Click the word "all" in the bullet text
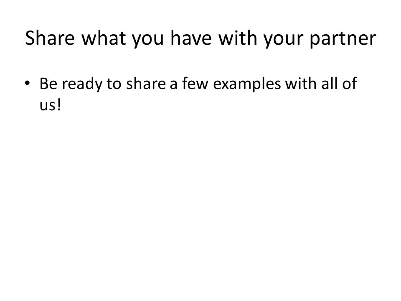The width and height of the screenshot is (401, 301). click(x=329, y=83)
